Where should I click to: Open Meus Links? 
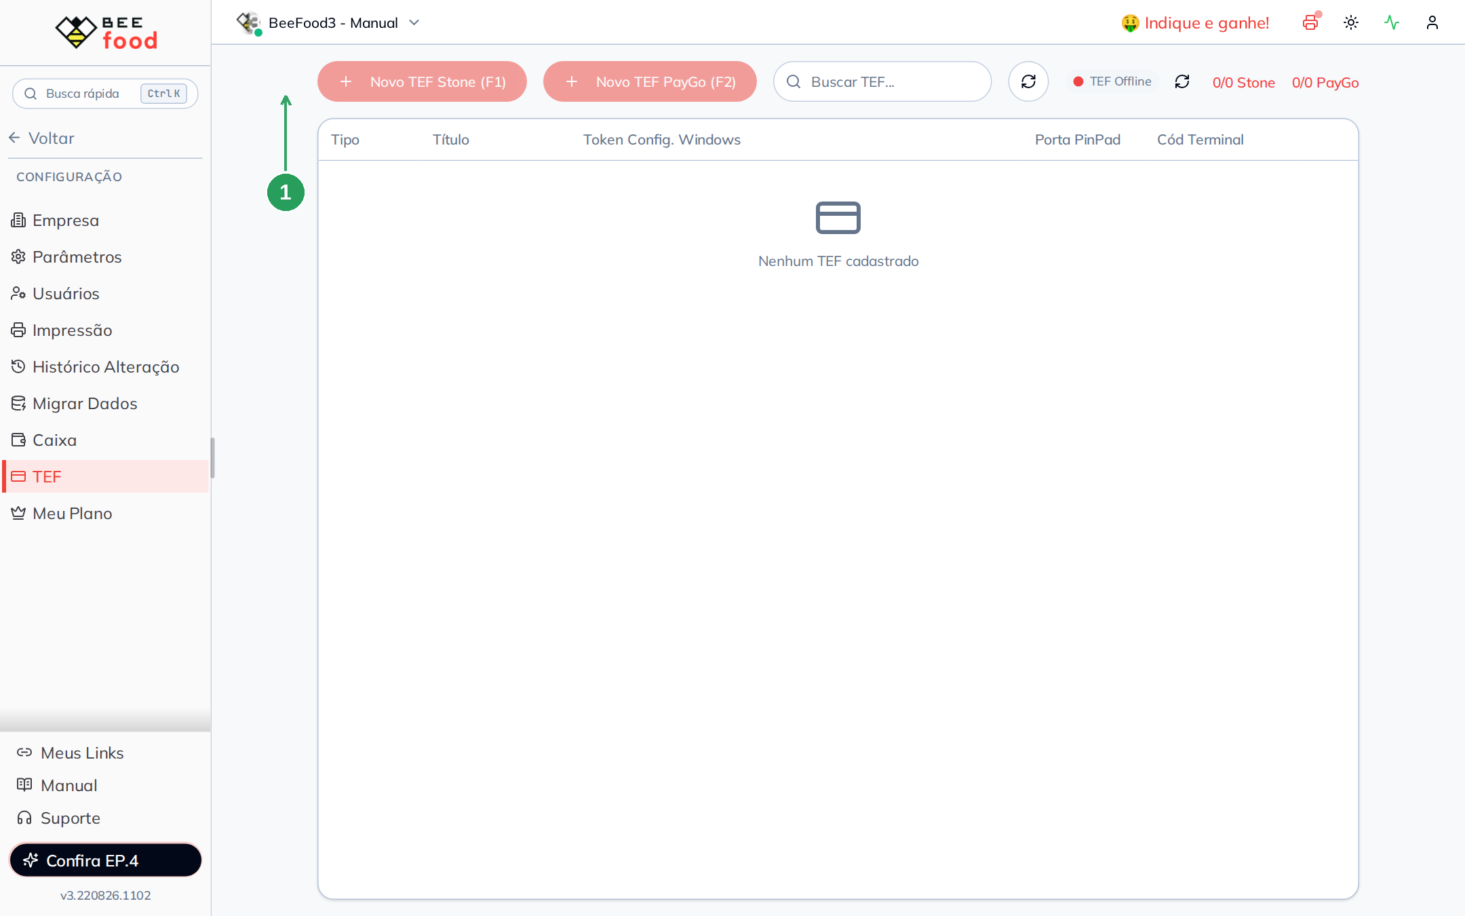71,753
